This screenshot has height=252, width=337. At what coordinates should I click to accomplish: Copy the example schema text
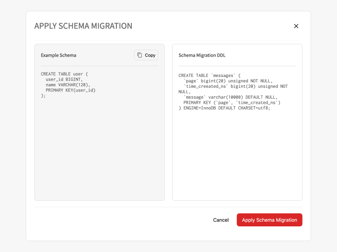point(146,55)
